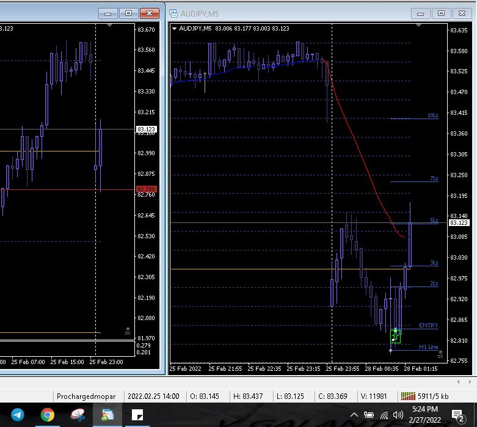
Task: Maximize the AUDJPY,M5 chart window
Action: pyautogui.click(x=441, y=13)
